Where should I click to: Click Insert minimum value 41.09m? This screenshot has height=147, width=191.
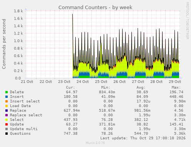coord(108,97)
